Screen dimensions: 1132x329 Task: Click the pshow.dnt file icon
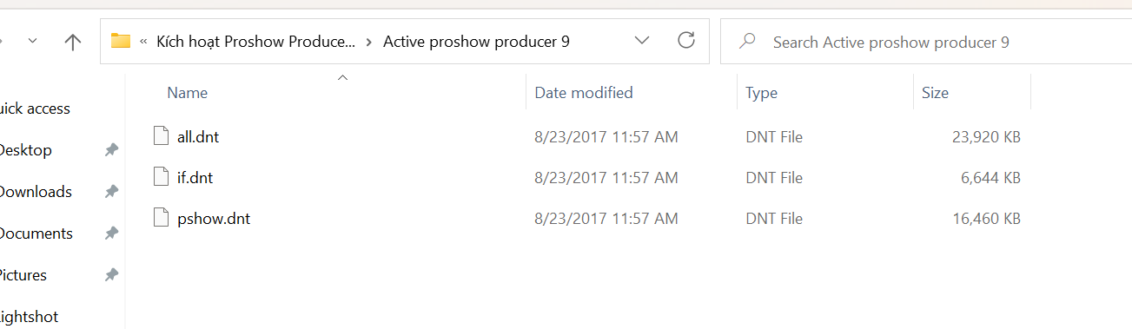(160, 219)
